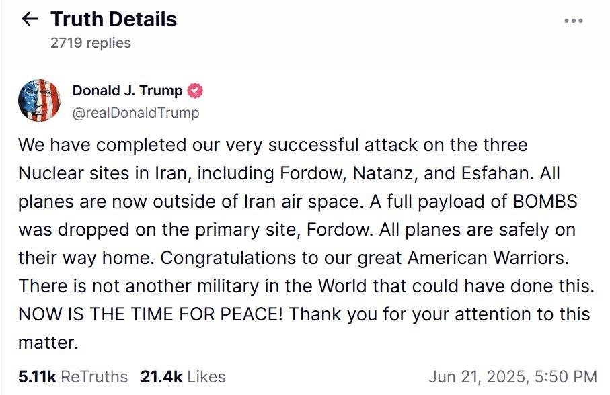The width and height of the screenshot is (610, 395).
Task: Open the three-dot more options menu
Action: pos(573,21)
